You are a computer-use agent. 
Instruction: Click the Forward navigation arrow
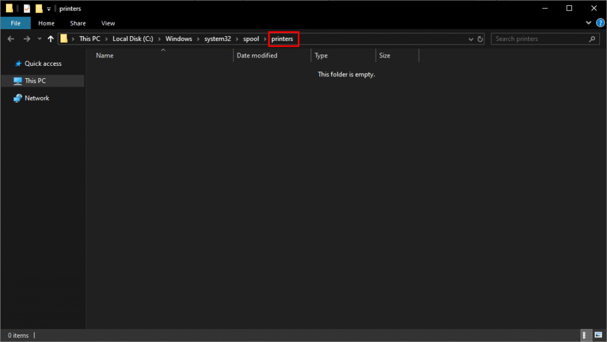(26, 39)
